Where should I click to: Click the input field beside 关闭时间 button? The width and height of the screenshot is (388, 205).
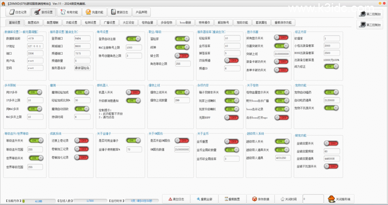(313, 199)
